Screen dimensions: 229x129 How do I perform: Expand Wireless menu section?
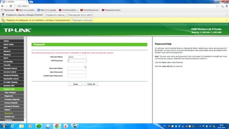12,55
